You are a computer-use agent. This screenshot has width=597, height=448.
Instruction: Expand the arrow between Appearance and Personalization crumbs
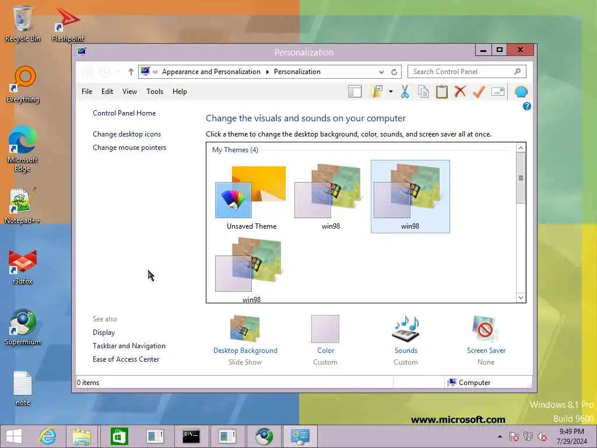coord(267,72)
